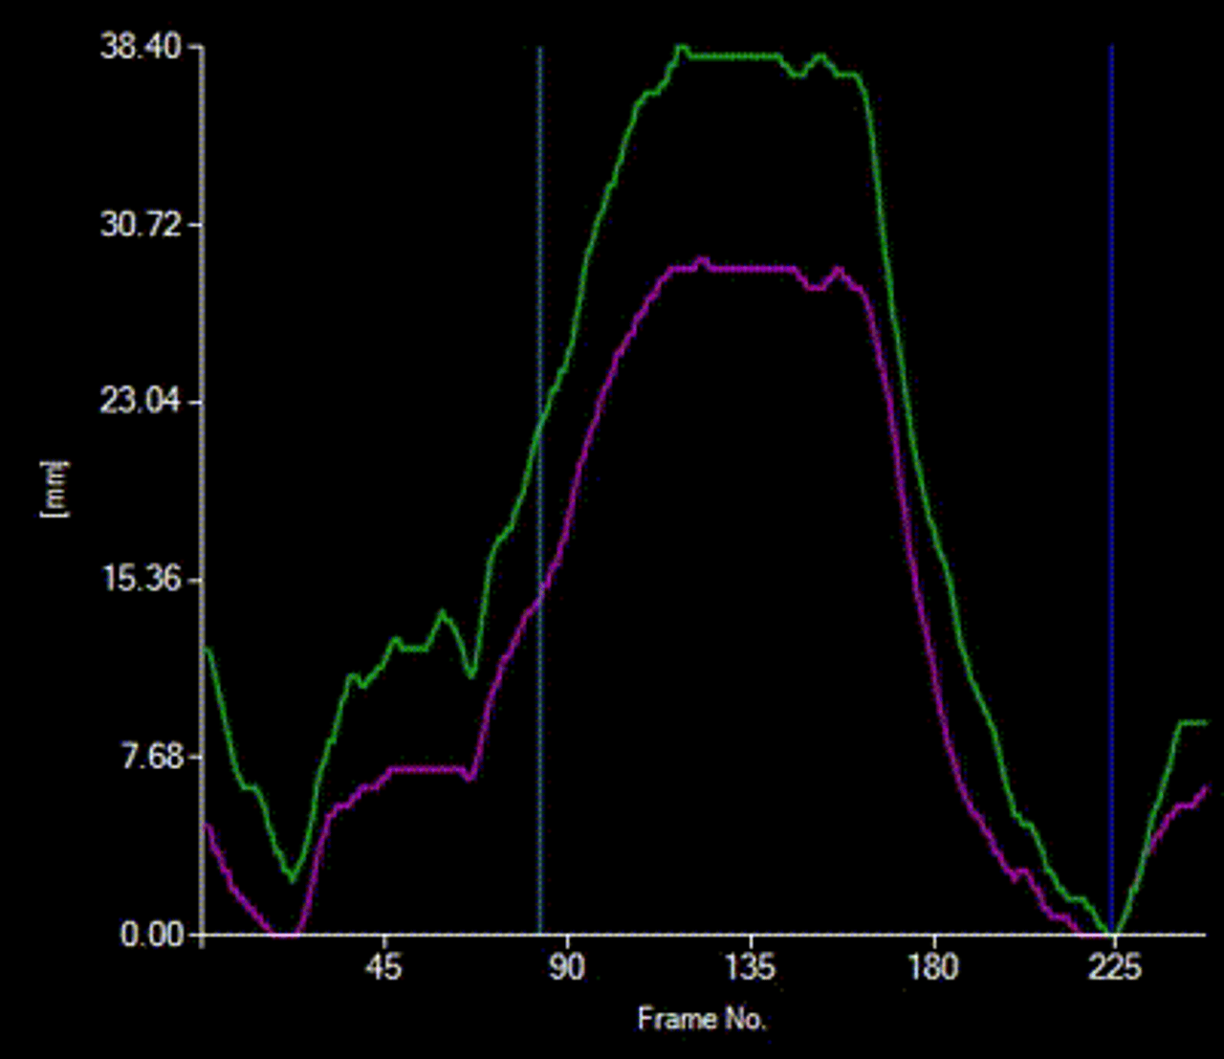Click the dark blue vertical marker at frame 225
Viewport: 1224px width, 1059px height.
(x=1111, y=490)
